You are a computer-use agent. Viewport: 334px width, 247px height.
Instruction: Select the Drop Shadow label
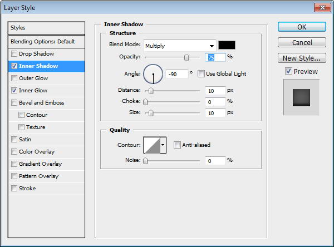pyautogui.click(x=36, y=53)
